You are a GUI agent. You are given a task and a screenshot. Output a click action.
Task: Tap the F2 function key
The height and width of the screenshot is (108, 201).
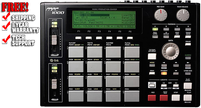pyautogui.click(x=89, y=38)
